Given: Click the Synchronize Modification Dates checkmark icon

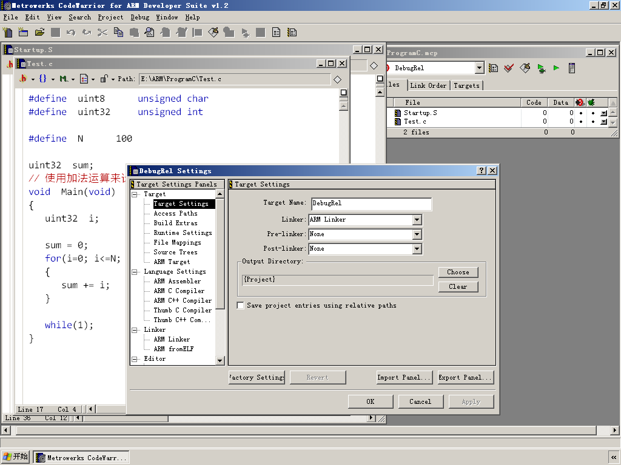Looking at the screenshot, I should [509, 68].
